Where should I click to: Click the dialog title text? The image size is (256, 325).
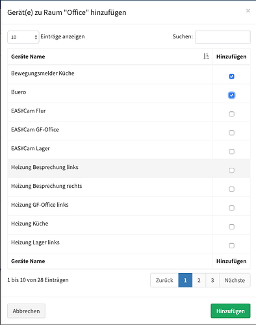pyautogui.click(x=67, y=12)
